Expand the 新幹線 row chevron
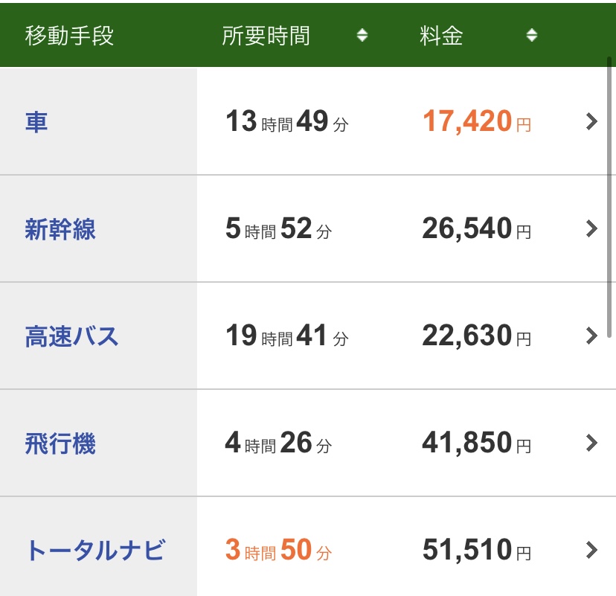Image resolution: width=616 pixels, height=596 pixels. tap(591, 228)
